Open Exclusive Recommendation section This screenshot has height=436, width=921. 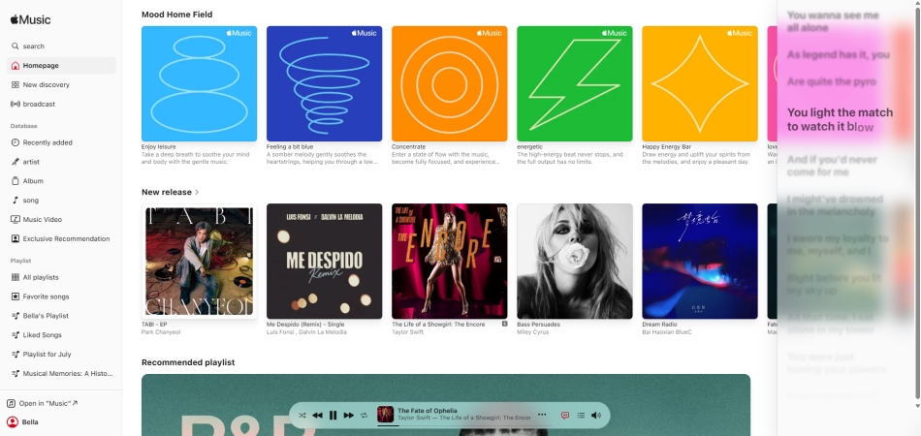61,239
